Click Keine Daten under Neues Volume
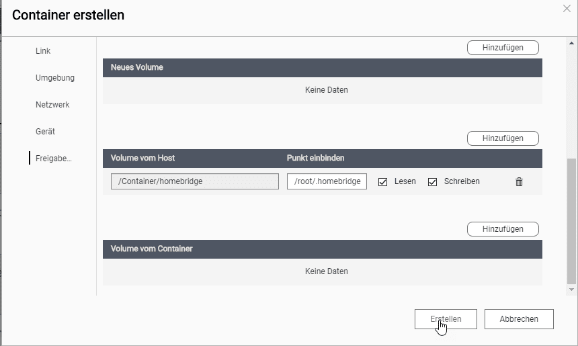The width and height of the screenshot is (578, 346). (x=326, y=90)
